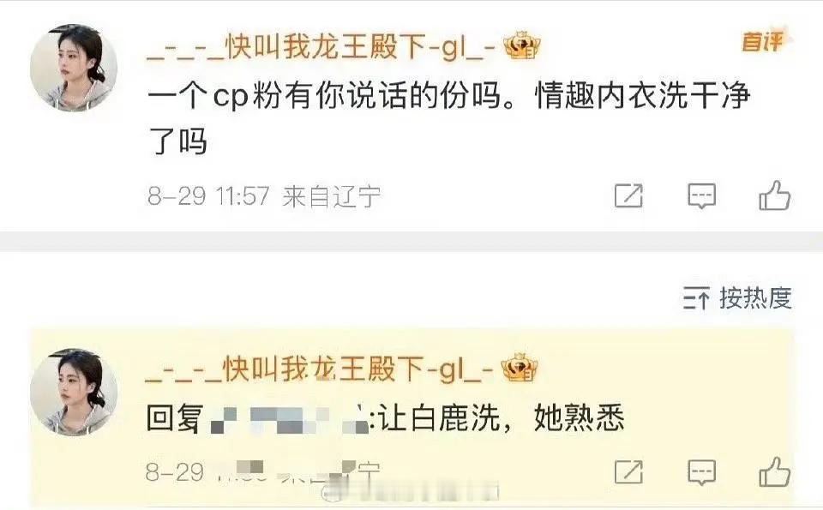Open profile via username in highlighted reply
Viewport: 823px width, 510px height.
pyautogui.click(x=319, y=369)
